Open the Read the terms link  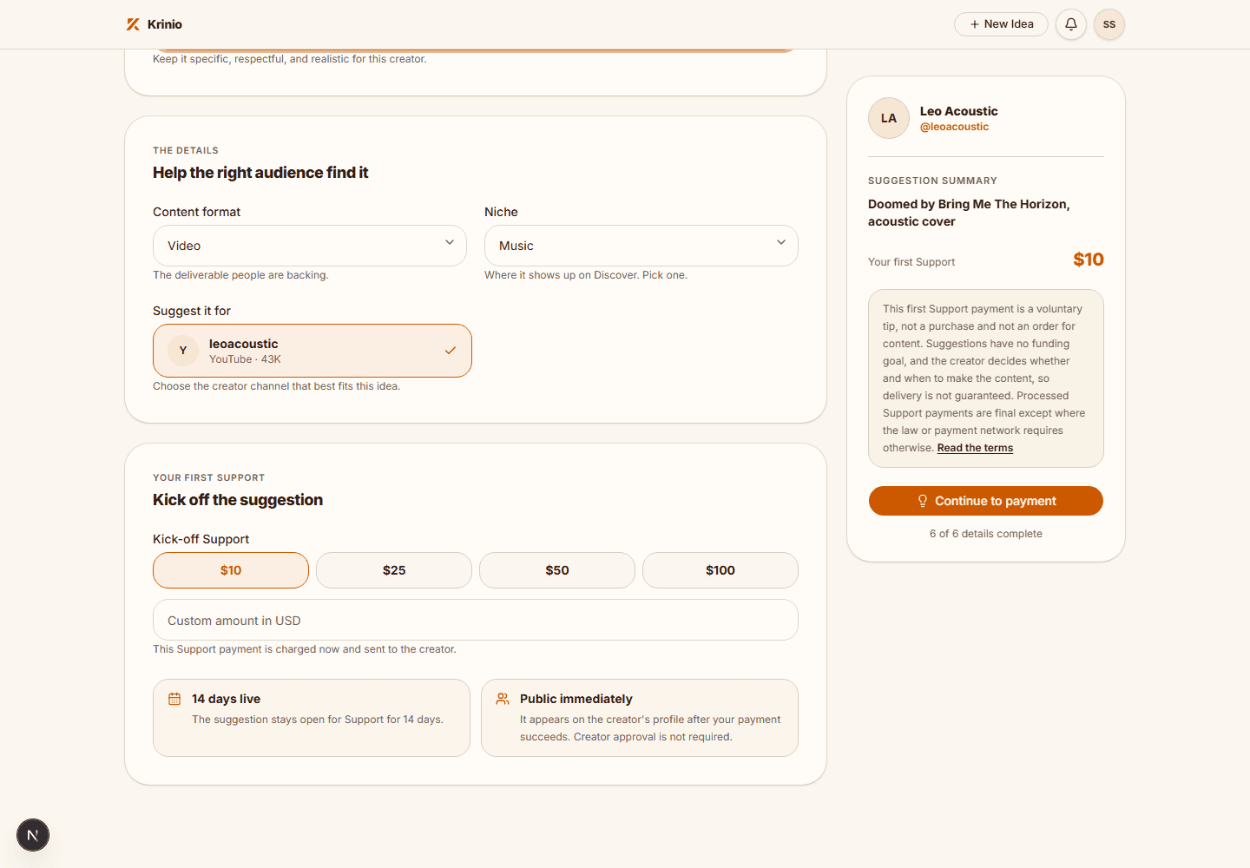[x=975, y=448]
